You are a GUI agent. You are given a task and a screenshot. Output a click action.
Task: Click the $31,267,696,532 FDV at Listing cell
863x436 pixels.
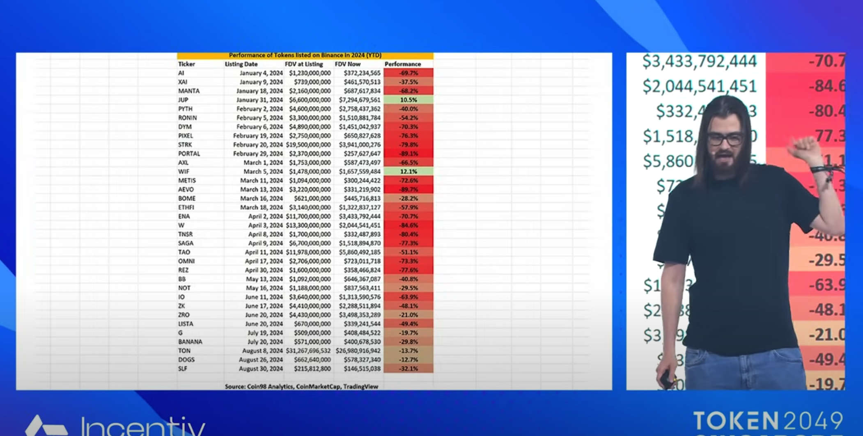tap(308, 351)
